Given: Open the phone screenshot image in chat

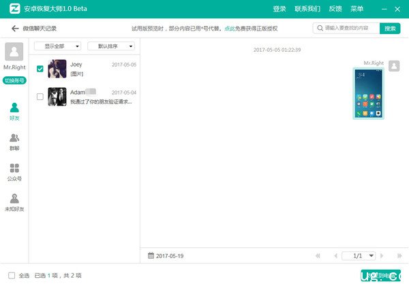Looking at the screenshot, I should point(368,93).
